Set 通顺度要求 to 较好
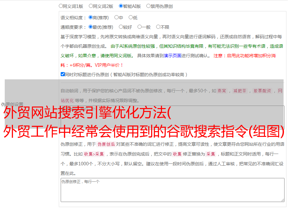This screenshot has height=208, width=288. (x=121, y=27)
